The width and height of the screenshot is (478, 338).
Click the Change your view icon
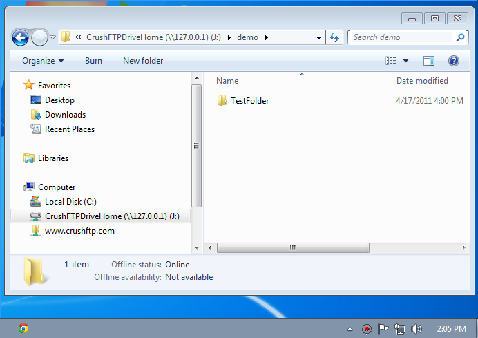(x=391, y=61)
